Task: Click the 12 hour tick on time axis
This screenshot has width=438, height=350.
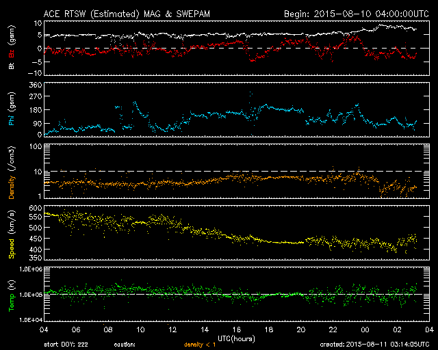Action: [x=172, y=329]
